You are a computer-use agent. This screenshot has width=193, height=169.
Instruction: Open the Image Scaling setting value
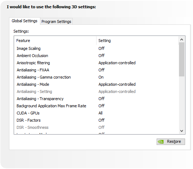102,48
